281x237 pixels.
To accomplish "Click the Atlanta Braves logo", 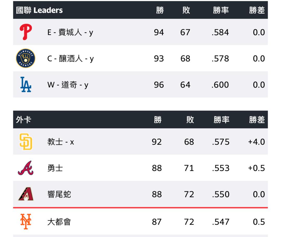I will click(x=25, y=168).
